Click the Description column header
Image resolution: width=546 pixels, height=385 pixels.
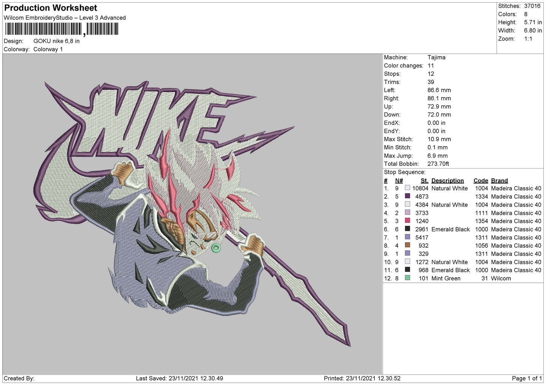447,181
